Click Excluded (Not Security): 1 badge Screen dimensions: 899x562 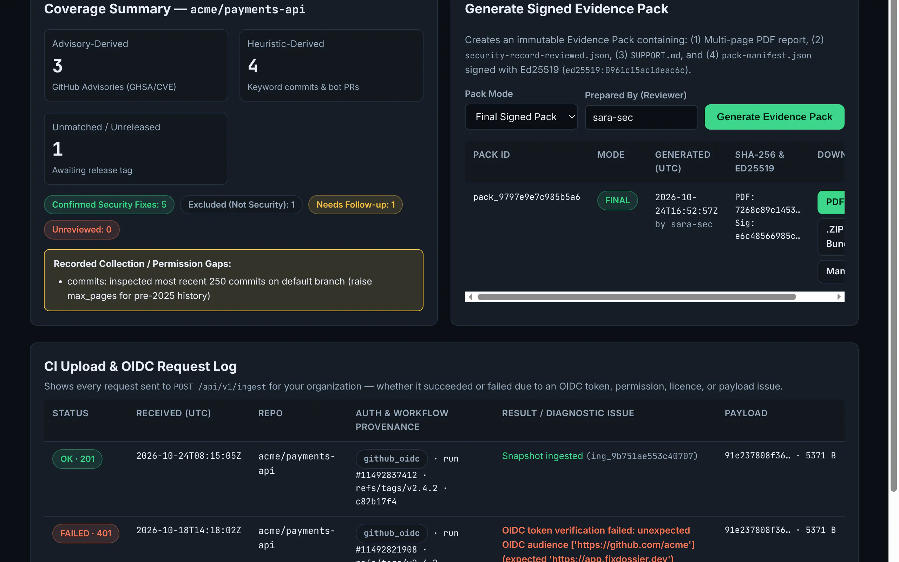tap(242, 204)
